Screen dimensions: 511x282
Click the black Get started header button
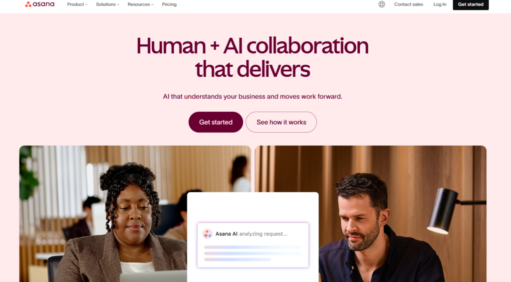(x=471, y=4)
